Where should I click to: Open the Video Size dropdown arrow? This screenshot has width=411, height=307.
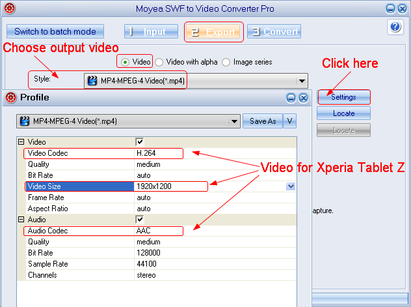point(291,186)
